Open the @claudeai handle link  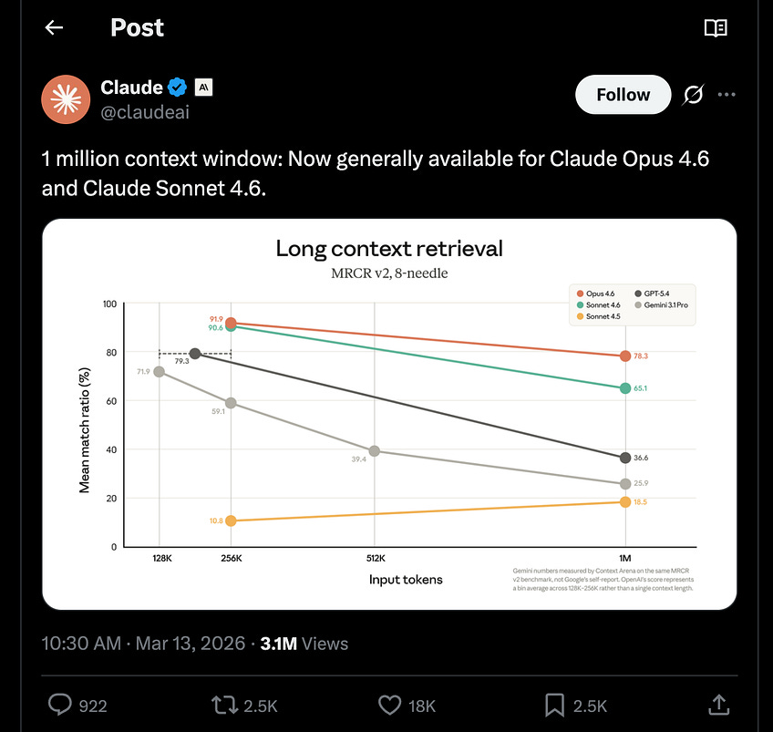(x=145, y=112)
